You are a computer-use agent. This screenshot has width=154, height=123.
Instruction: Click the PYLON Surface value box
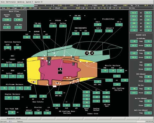[x=63, y=26]
